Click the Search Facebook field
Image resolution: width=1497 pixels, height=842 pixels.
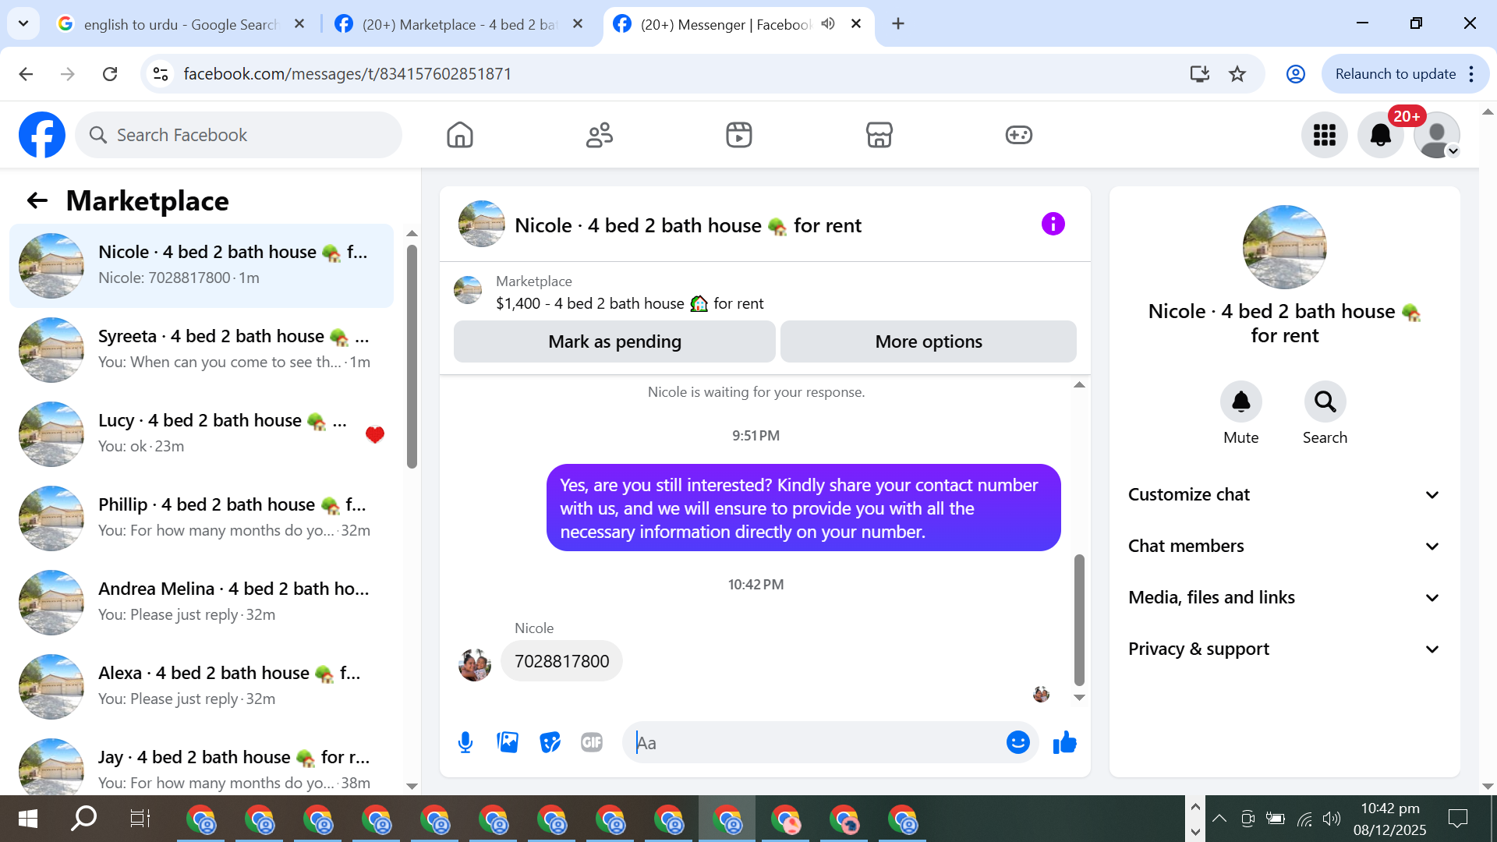pyautogui.click(x=239, y=135)
